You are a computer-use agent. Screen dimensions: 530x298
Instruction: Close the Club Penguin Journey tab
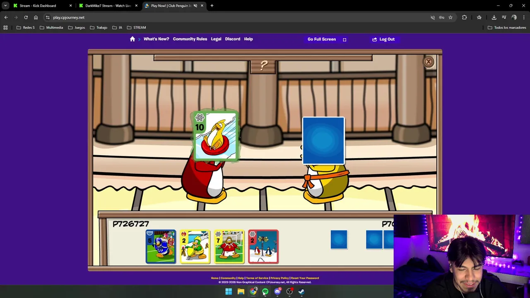point(202,6)
